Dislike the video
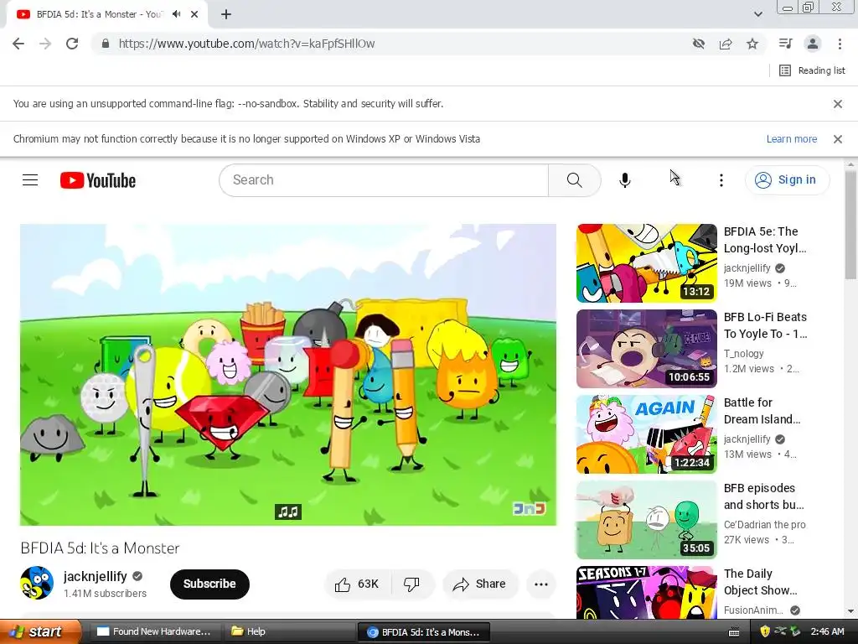858x644 pixels. click(412, 584)
